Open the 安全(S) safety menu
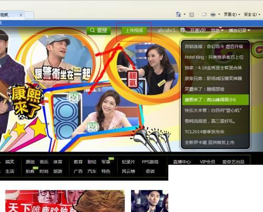 251,14
